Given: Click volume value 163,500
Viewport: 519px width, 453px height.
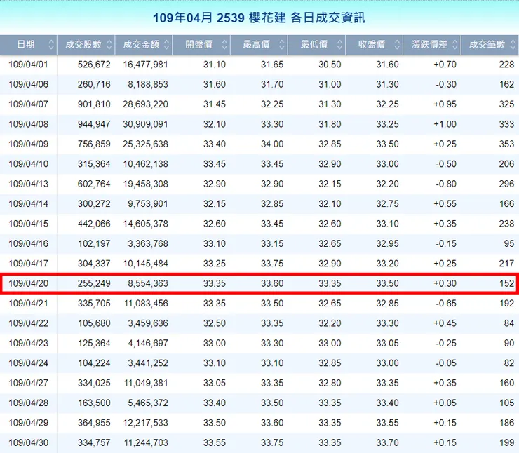Looking at the screenshot, I should click(x=94, y=403).
